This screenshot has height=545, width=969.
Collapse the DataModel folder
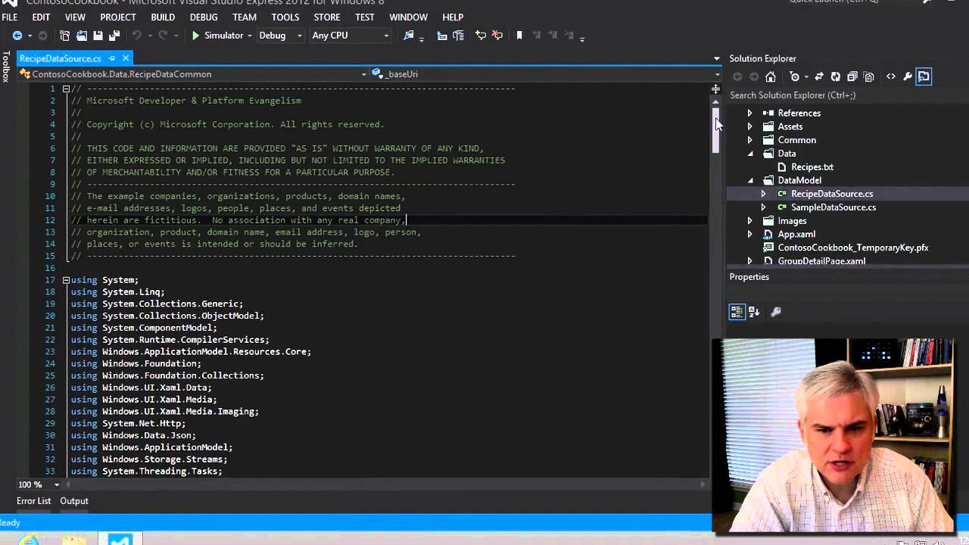(x=750, y=181)
